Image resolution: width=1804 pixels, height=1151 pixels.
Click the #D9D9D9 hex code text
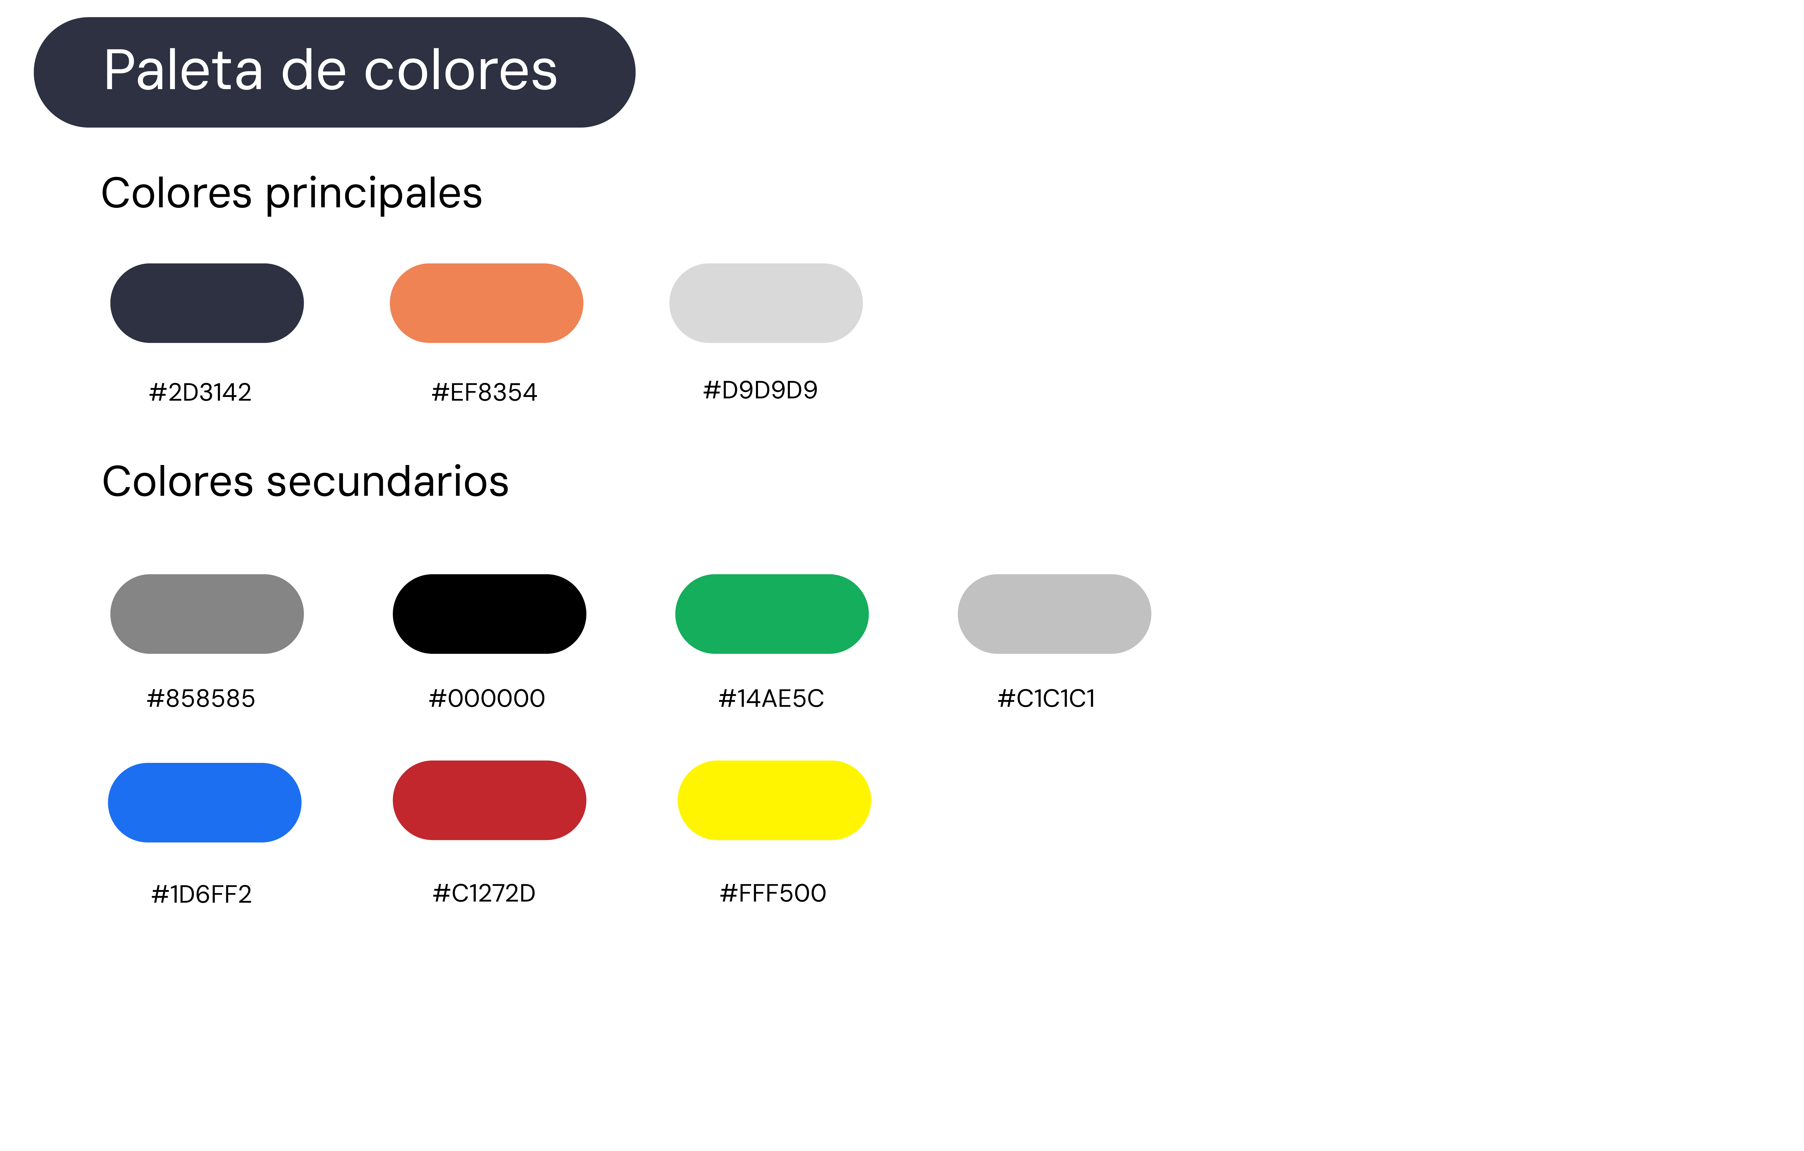coord(760,390)
